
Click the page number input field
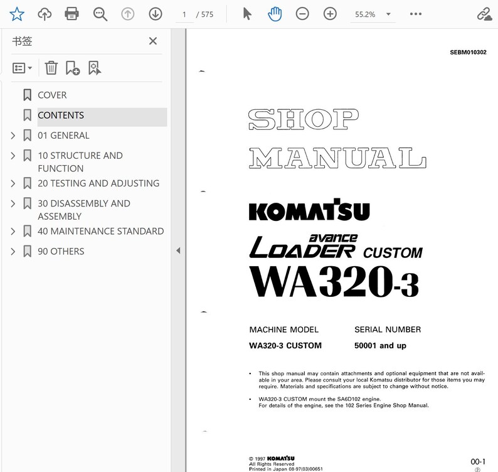coord(184,14)
